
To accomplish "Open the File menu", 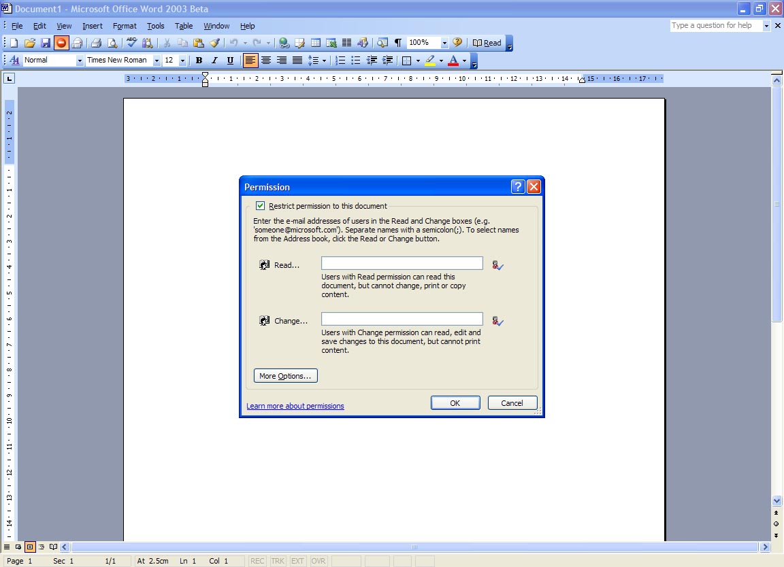I will pos(17,26).
